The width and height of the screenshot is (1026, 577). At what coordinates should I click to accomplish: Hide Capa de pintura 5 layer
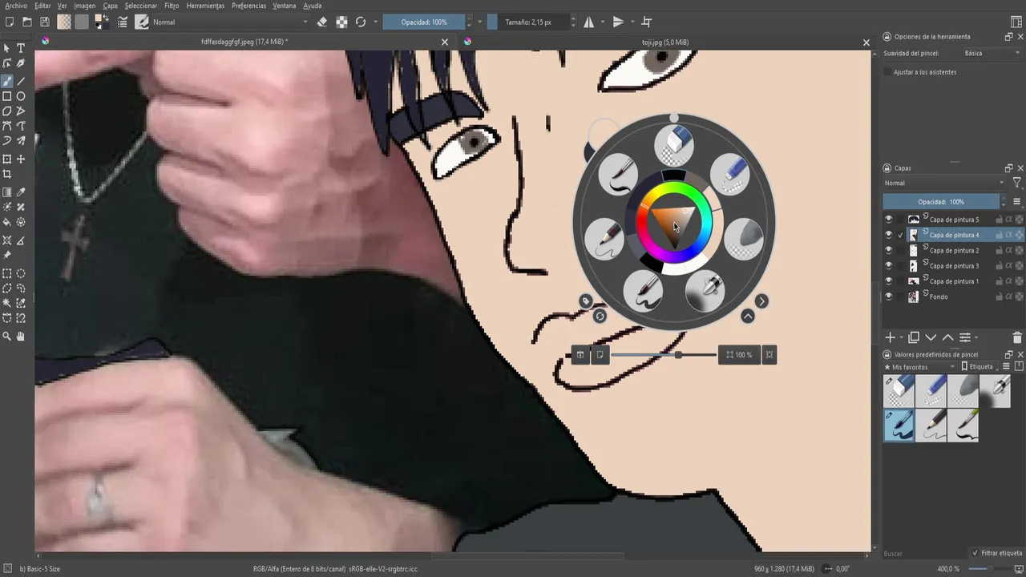888,219
